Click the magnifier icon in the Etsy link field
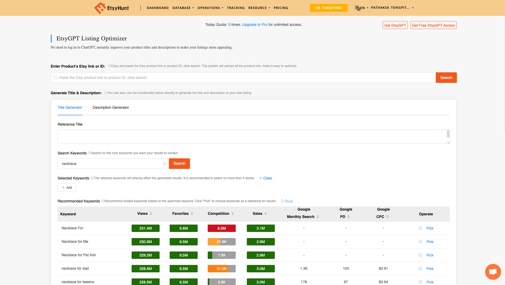The image size is (505, 285). (56, 78)
